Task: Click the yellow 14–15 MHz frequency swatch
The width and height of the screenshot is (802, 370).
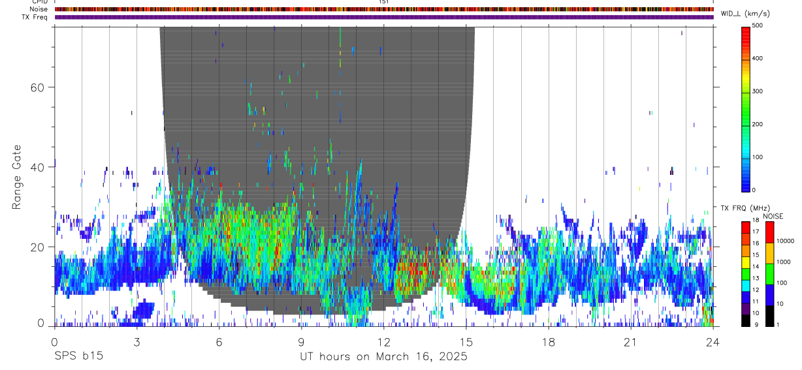Action: pyautogui.click(x=745, y=262)
